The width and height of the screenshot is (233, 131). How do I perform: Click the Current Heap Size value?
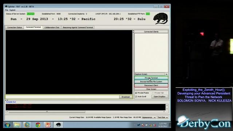point(89,117)
